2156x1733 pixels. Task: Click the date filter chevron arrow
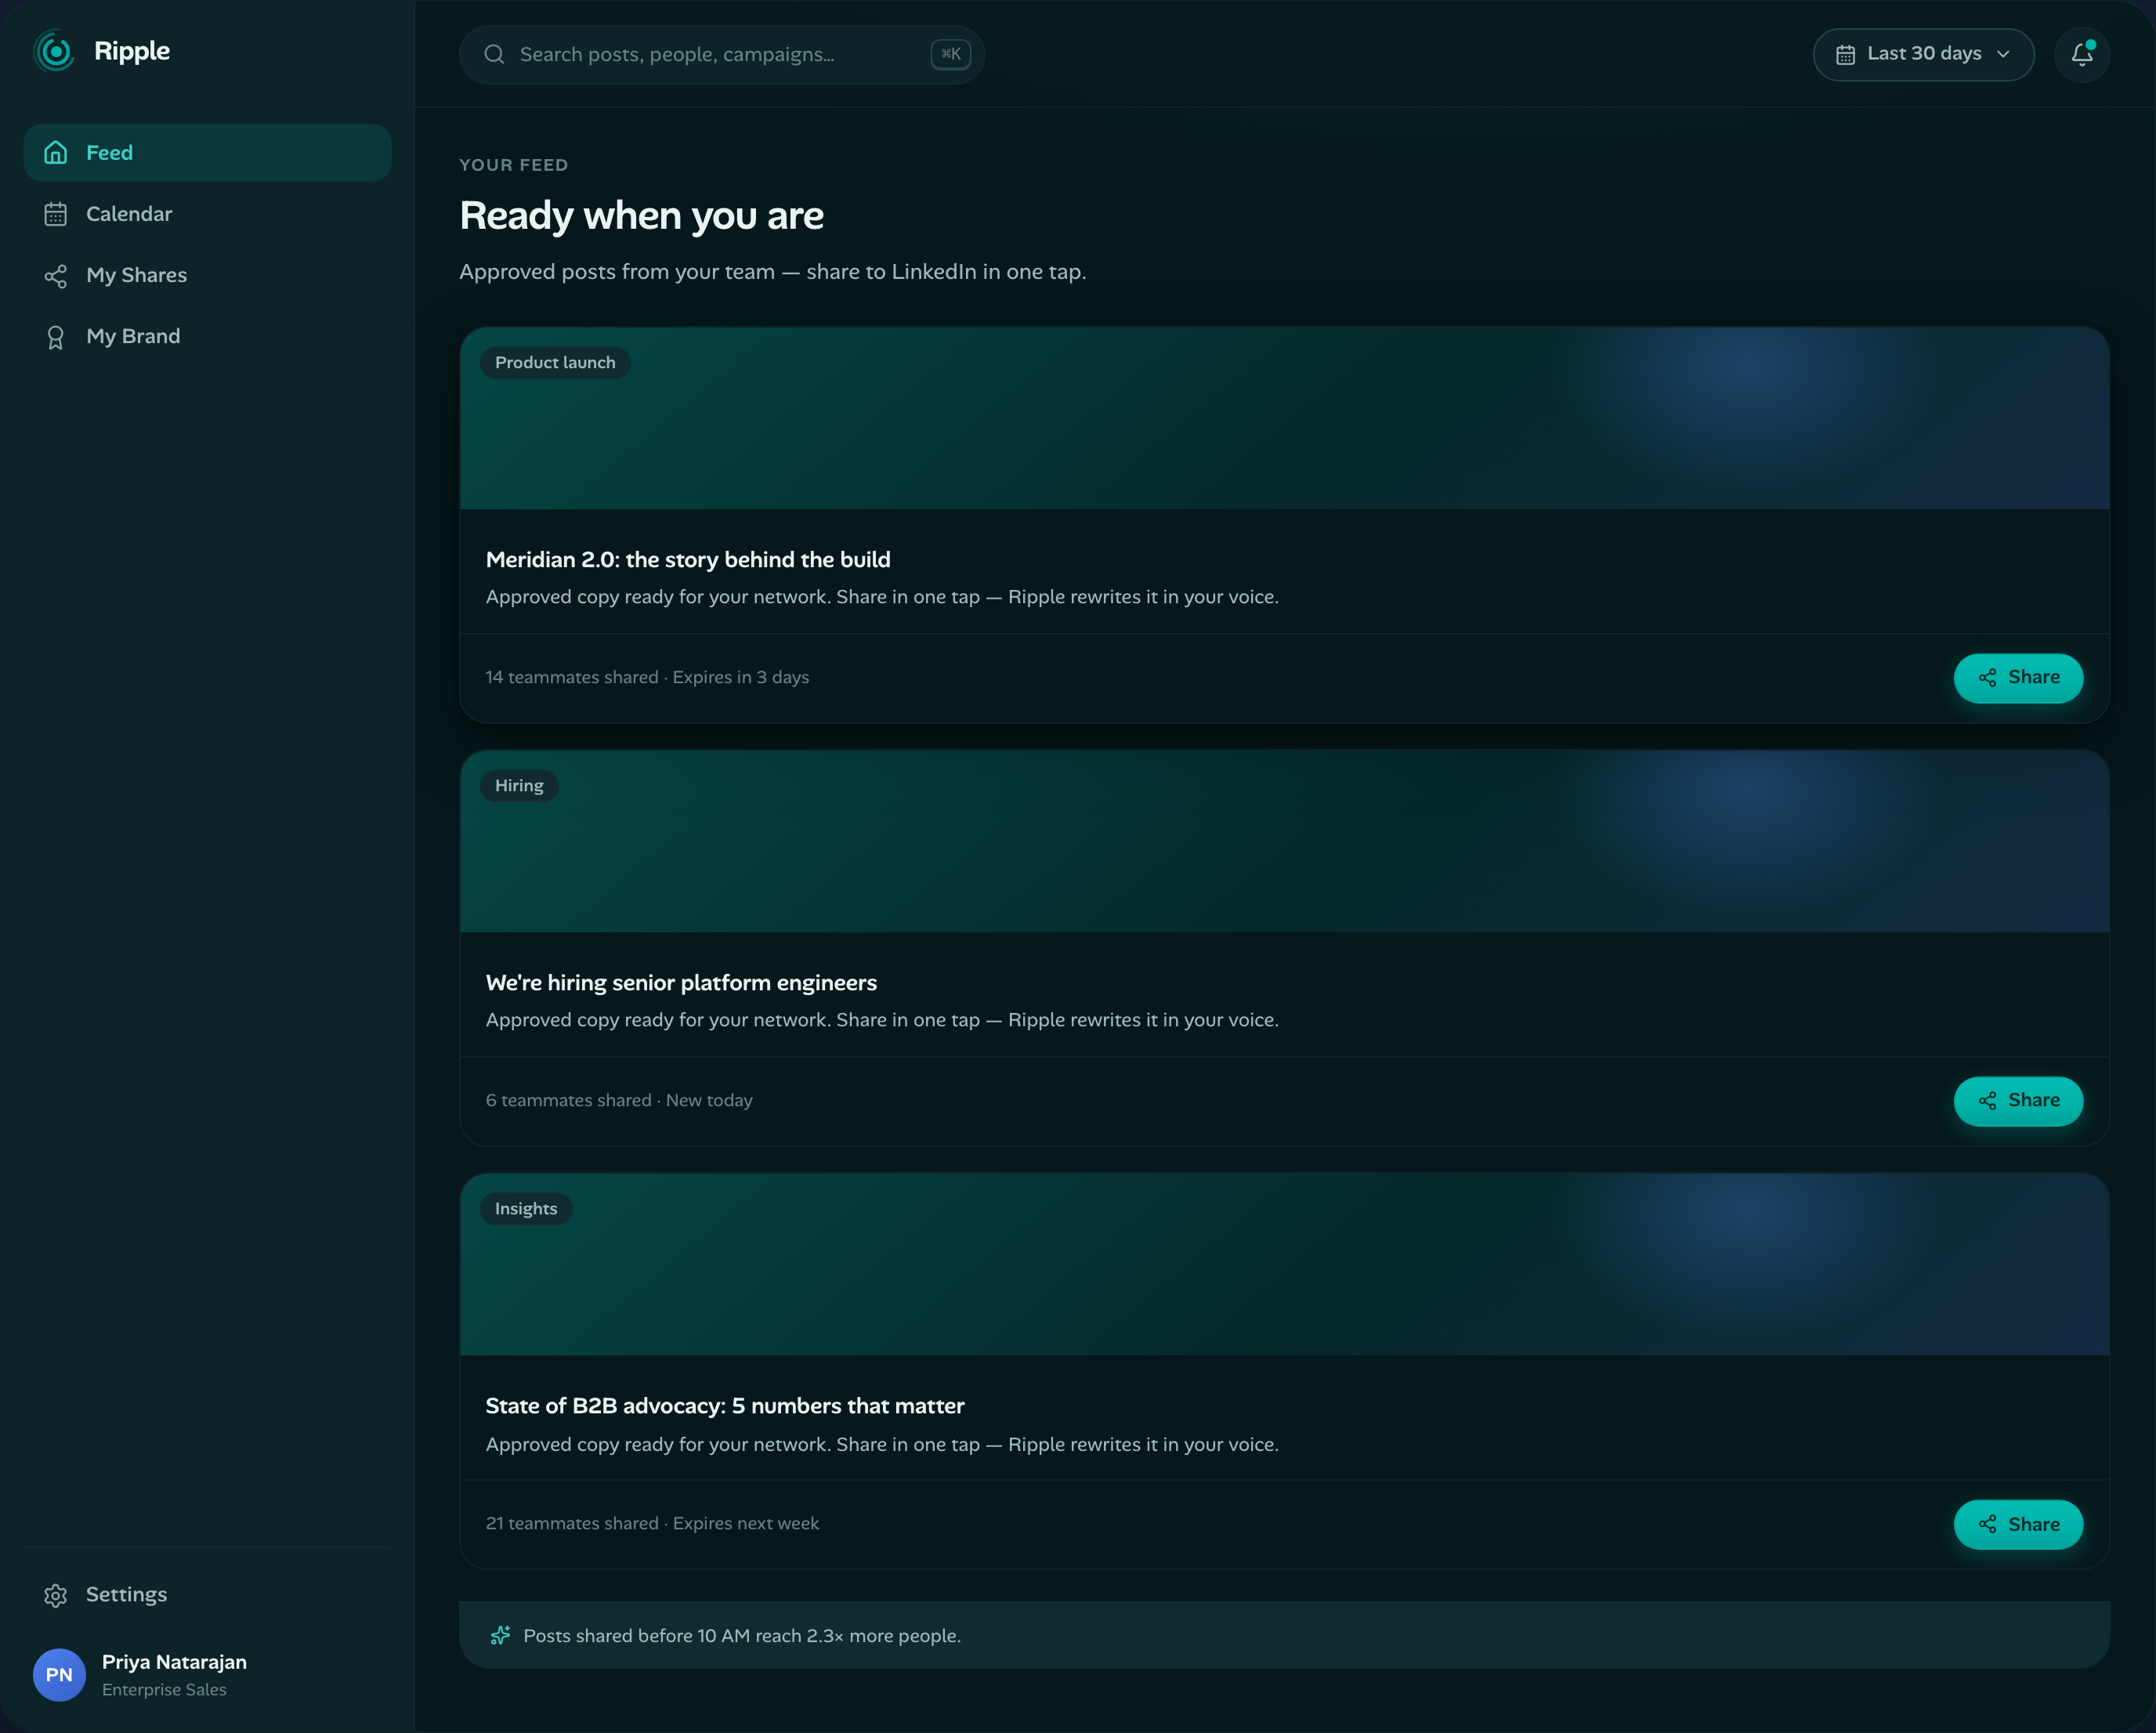[x=2003, y=54]
